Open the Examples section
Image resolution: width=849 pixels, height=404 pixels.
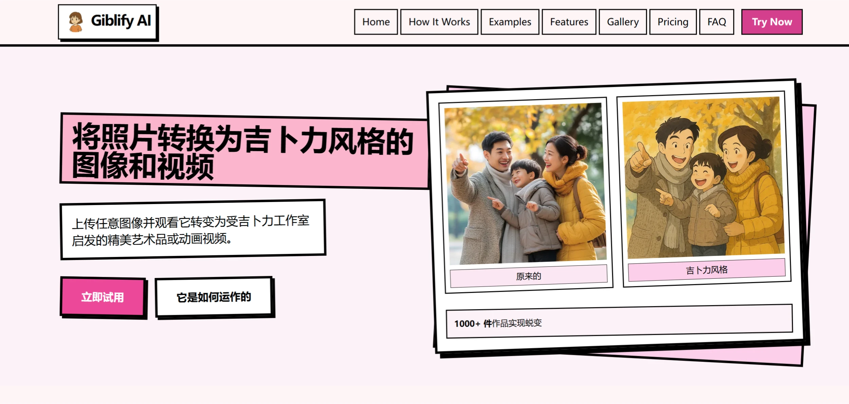point(509,22)
